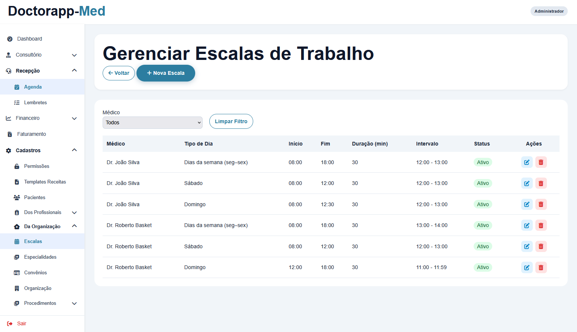Delete Dr. João Silva Domingo schedule
Screen dimensions: 577x332
(541, 204)
